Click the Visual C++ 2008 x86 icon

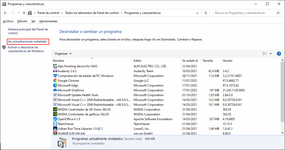(x=55, y=105)
